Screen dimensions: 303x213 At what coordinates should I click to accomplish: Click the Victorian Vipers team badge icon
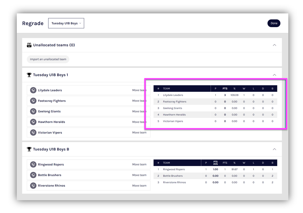tap(33, 133)
